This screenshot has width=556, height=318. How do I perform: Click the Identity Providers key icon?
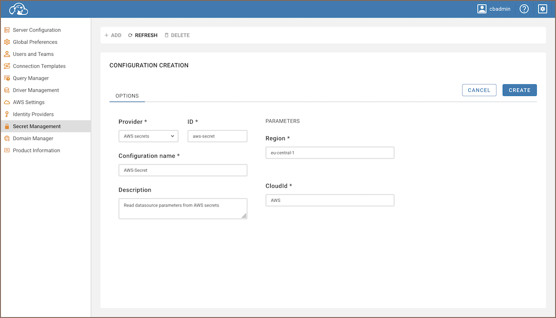(7, 114)
